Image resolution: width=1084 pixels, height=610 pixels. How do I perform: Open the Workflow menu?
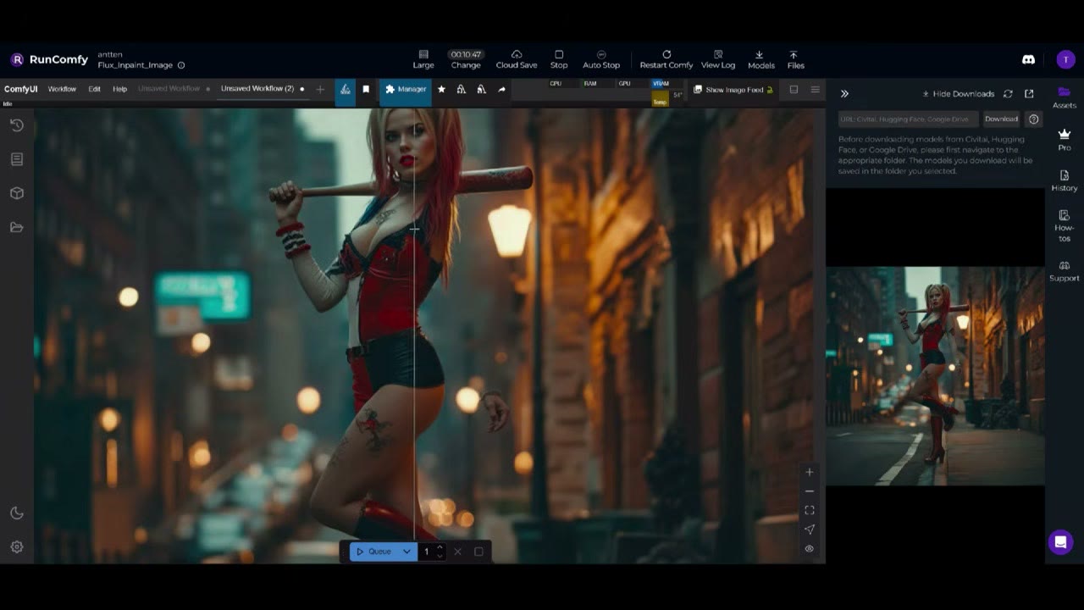coord(62,89)
